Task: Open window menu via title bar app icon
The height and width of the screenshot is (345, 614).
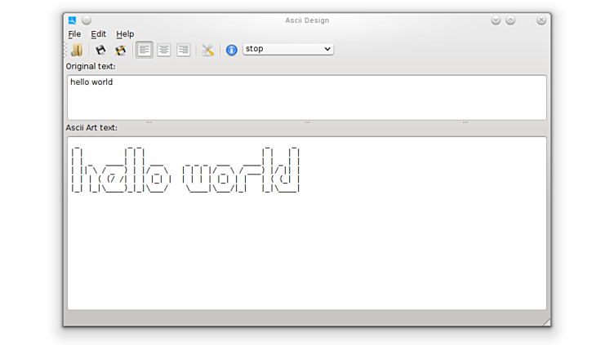Action: [73, 20]
